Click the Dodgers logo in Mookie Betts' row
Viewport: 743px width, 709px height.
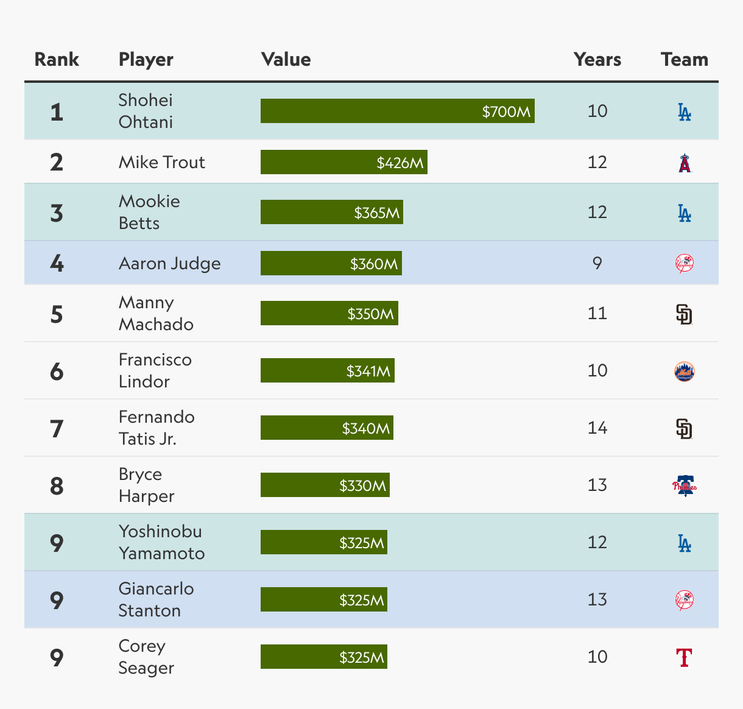pos(685,213)
